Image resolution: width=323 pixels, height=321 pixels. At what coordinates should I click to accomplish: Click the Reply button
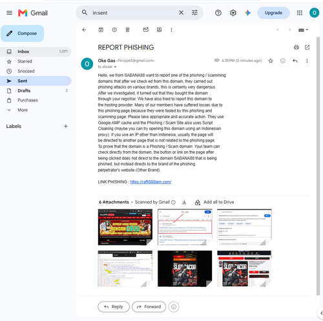(114, 307)
